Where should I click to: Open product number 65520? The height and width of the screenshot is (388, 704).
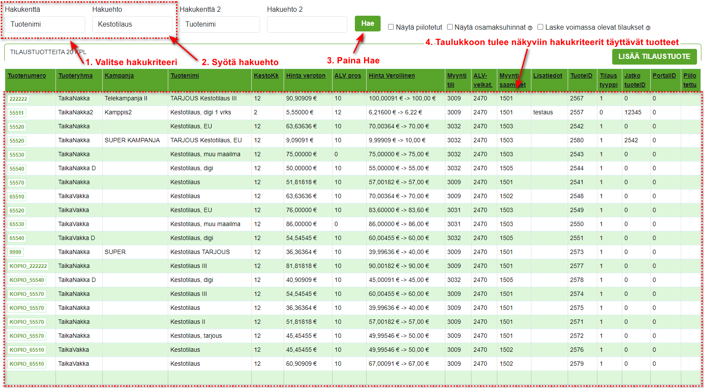(17, 211)
